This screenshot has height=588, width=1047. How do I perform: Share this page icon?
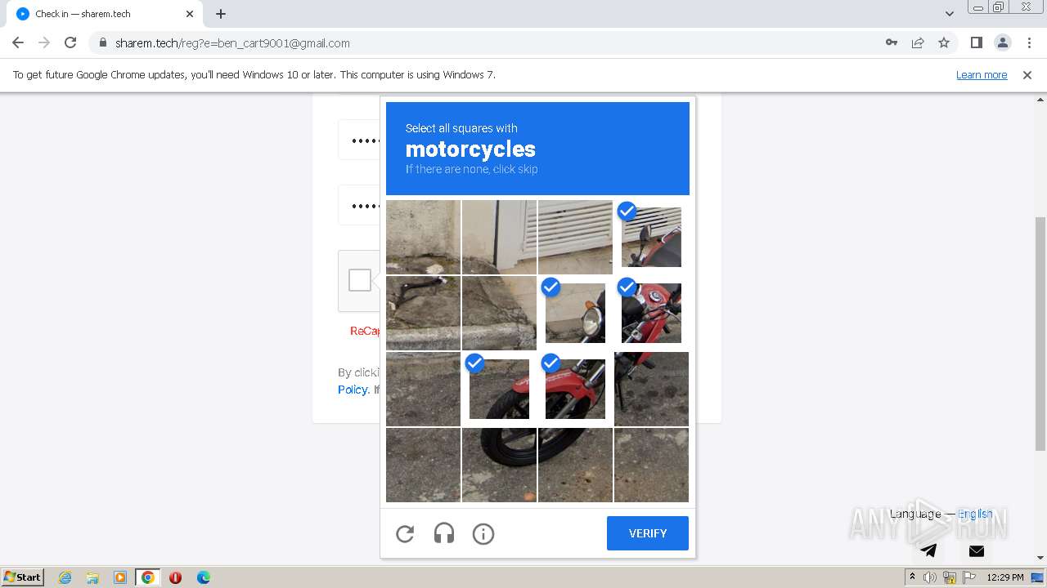click(918, 42)
